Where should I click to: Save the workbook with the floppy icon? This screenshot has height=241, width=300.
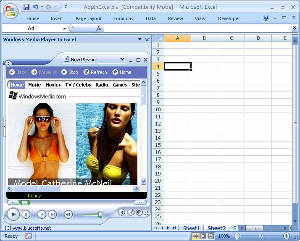[26, 7]
